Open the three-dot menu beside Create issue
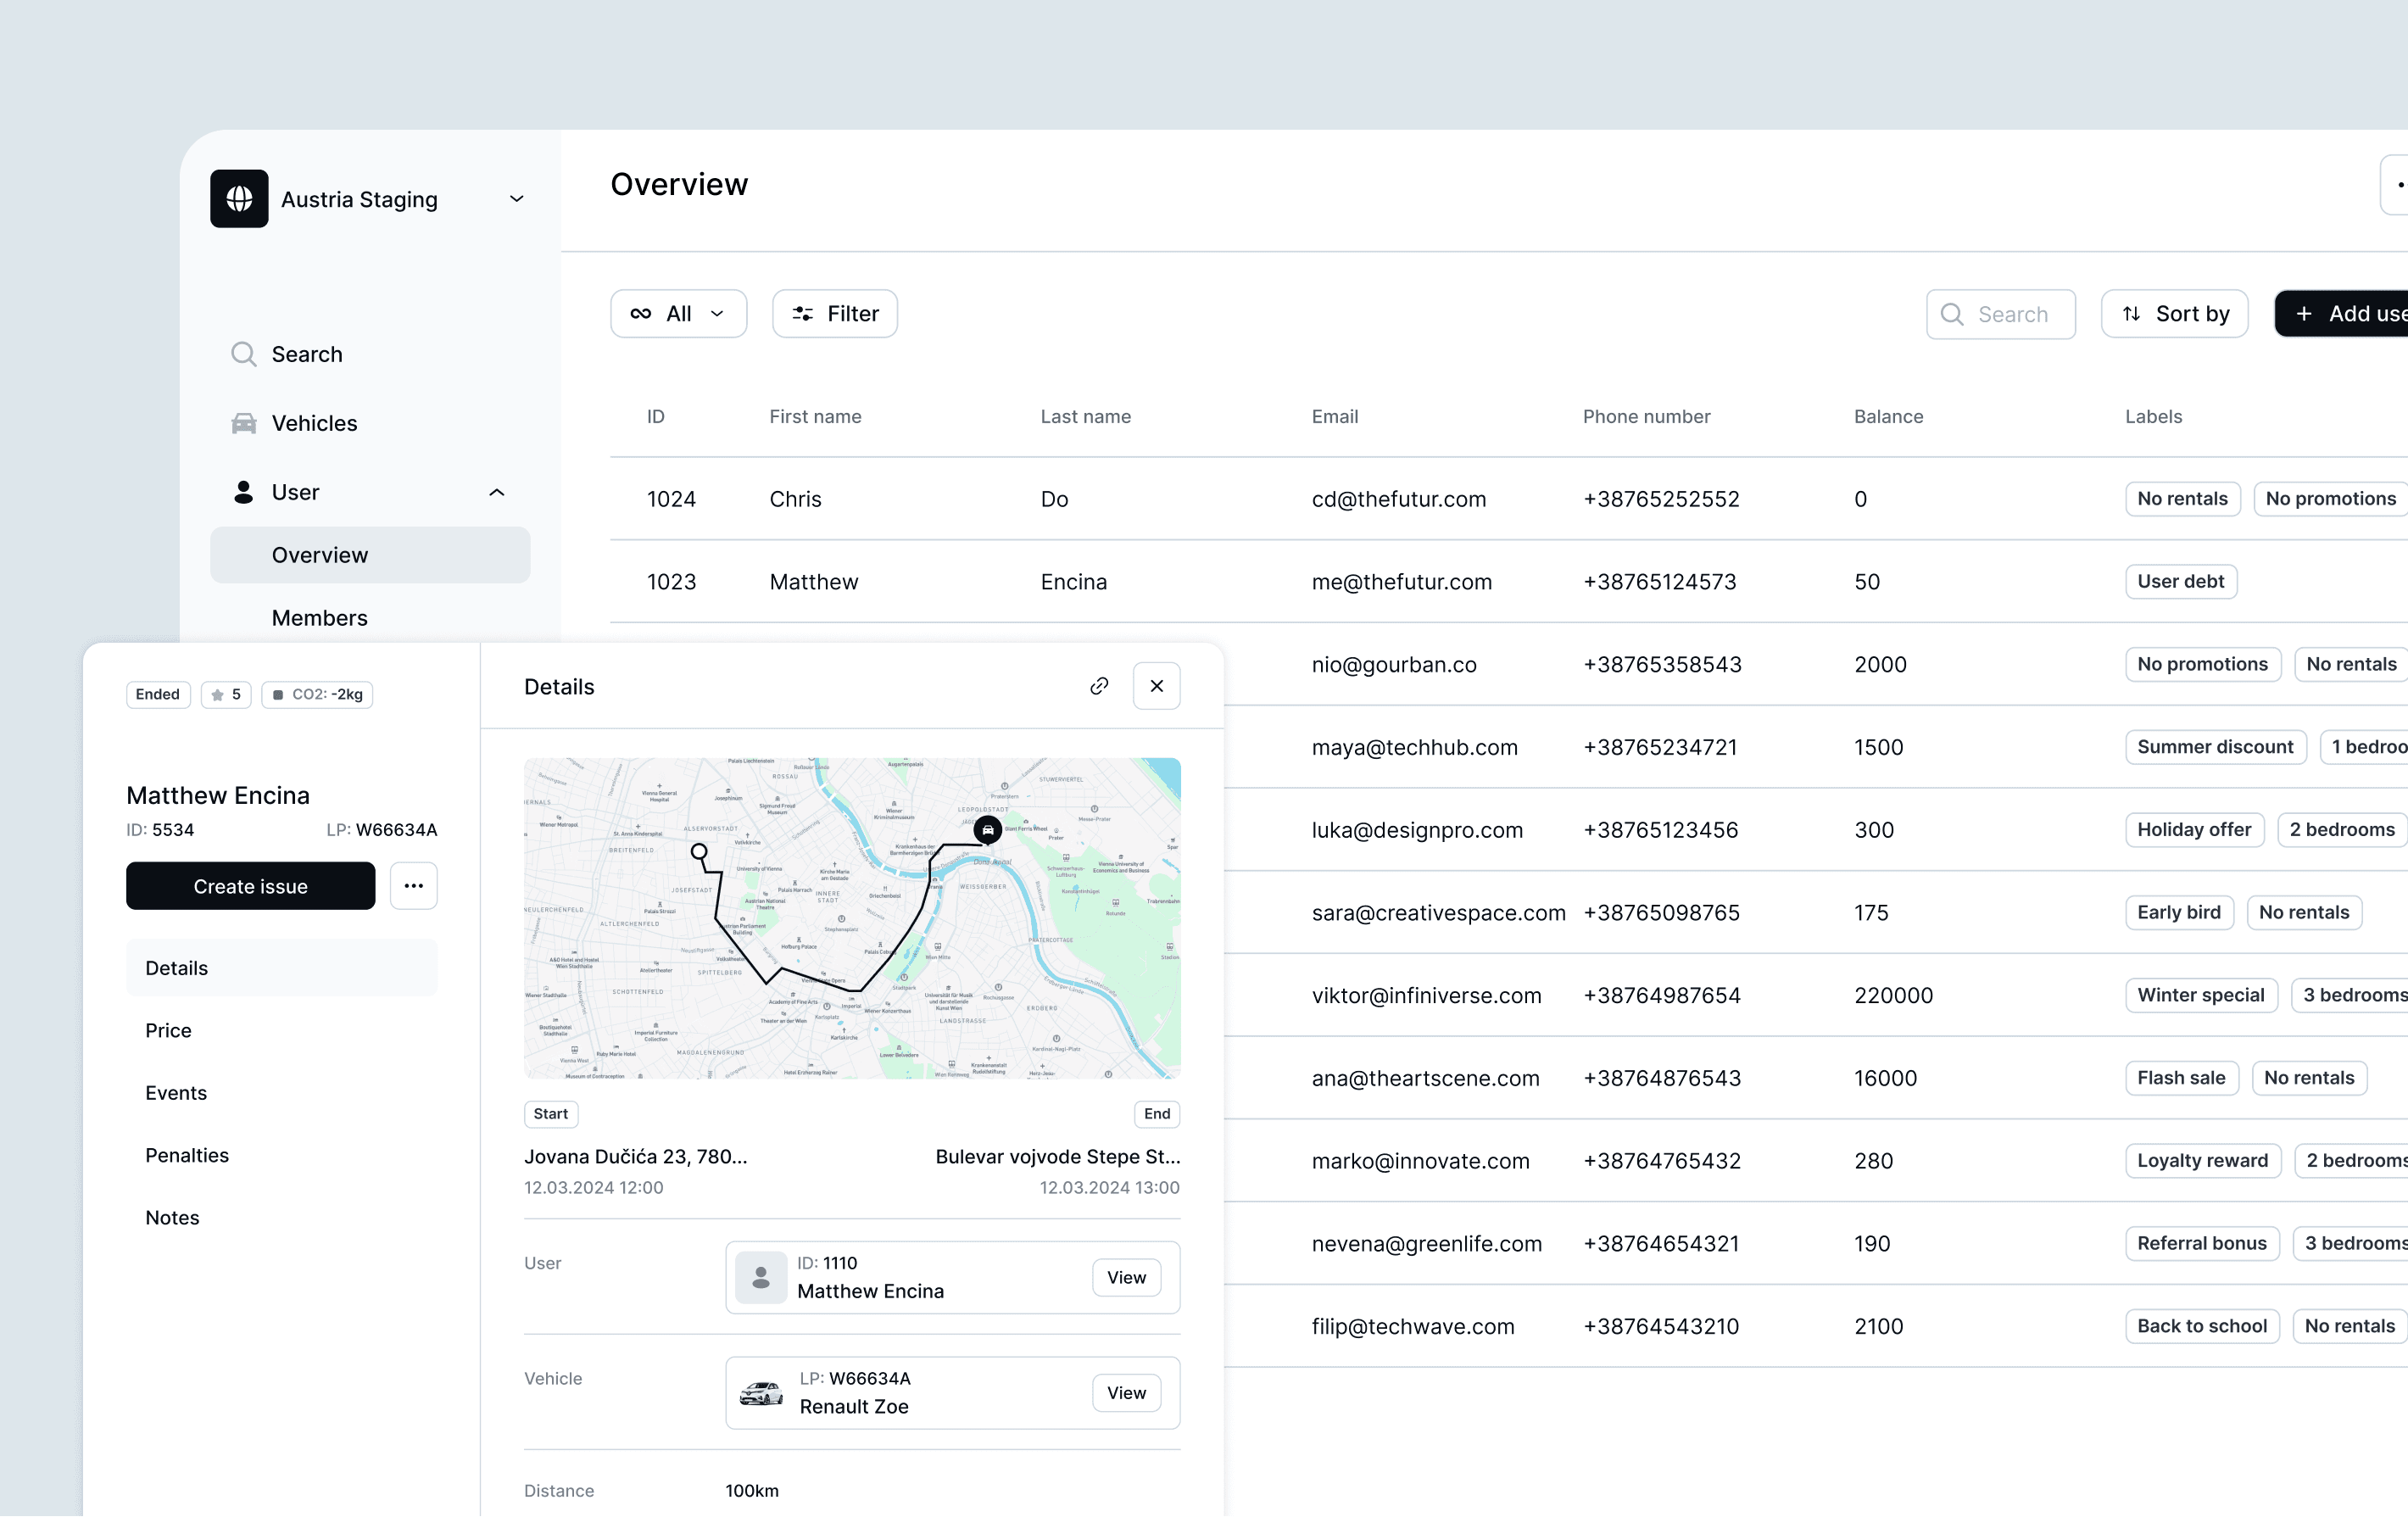Image resolution: width=2408 pixels, height=1517 pixels. [413, 886]
